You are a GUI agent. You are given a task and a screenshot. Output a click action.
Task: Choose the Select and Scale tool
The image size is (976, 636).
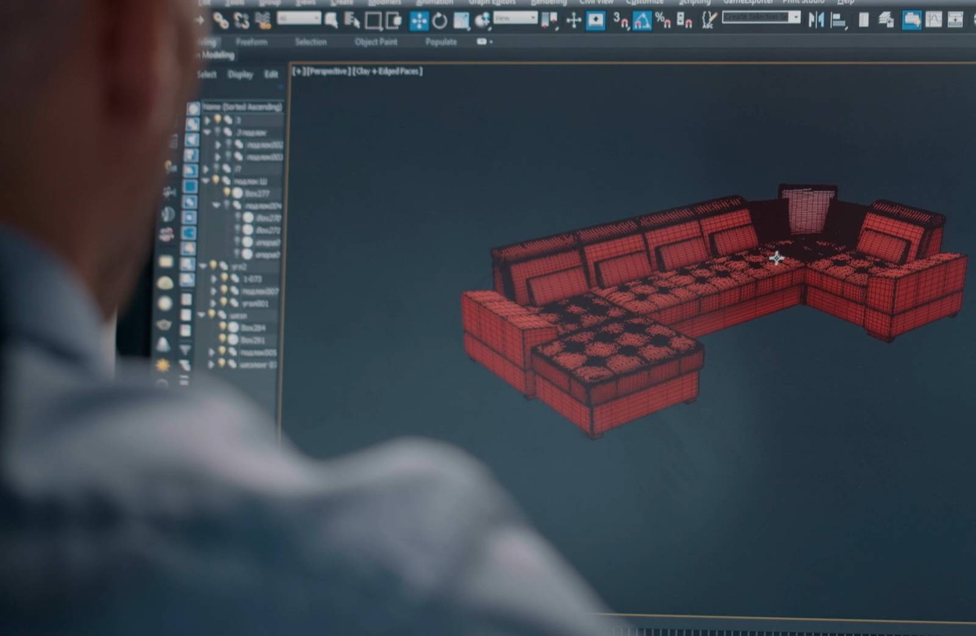[462, 21]
